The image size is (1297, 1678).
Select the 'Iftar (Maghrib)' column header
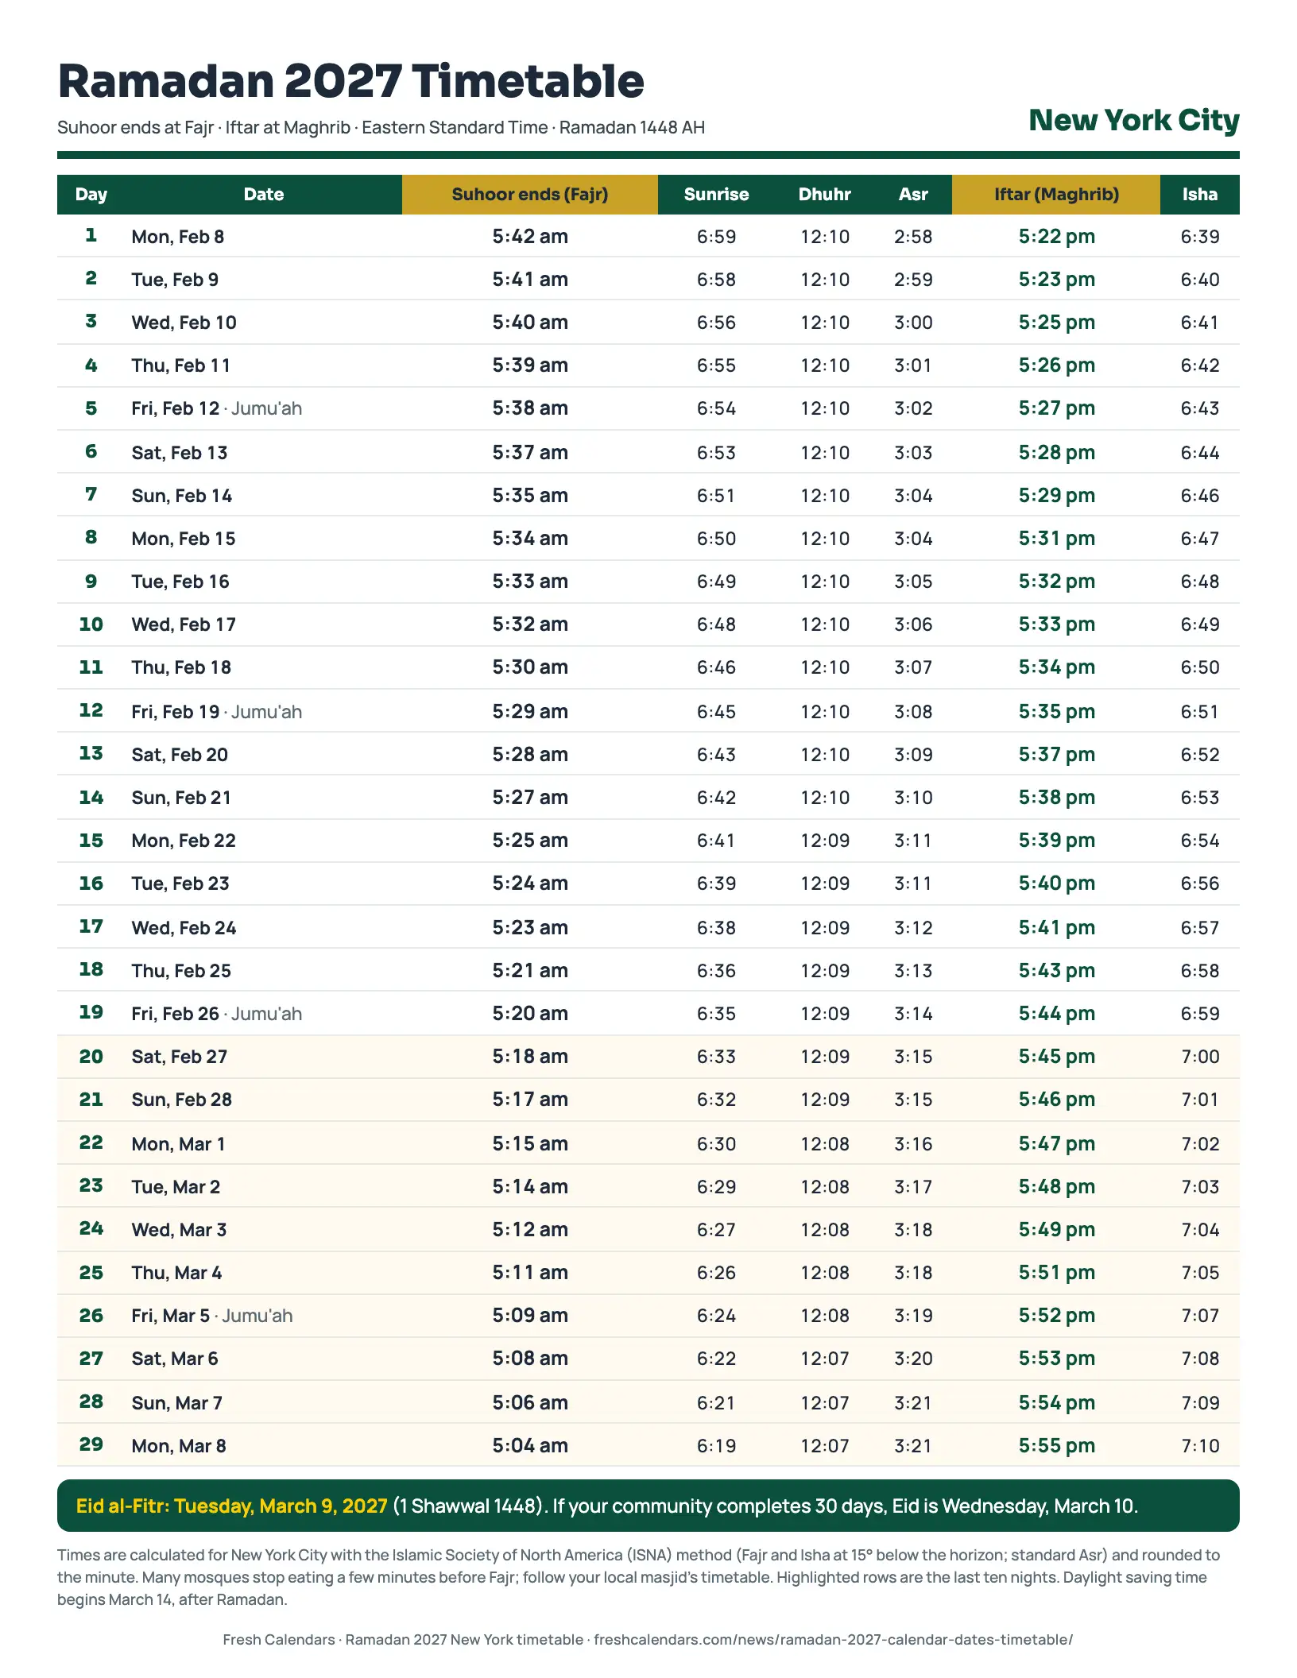(1056, 195)
